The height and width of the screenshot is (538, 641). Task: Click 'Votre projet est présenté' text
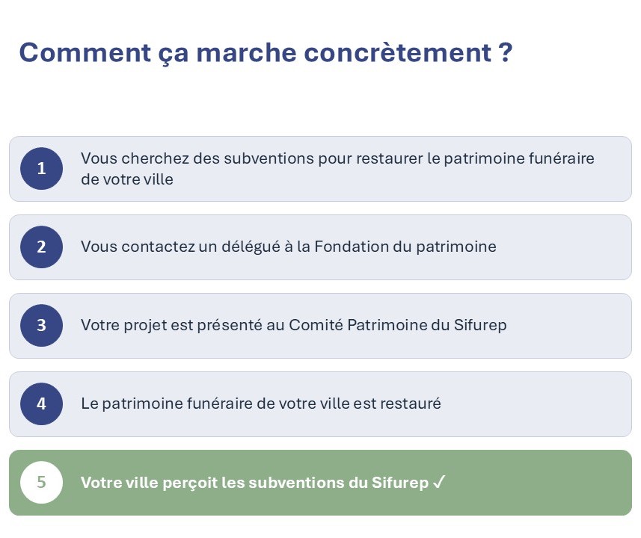click(172, 325)
